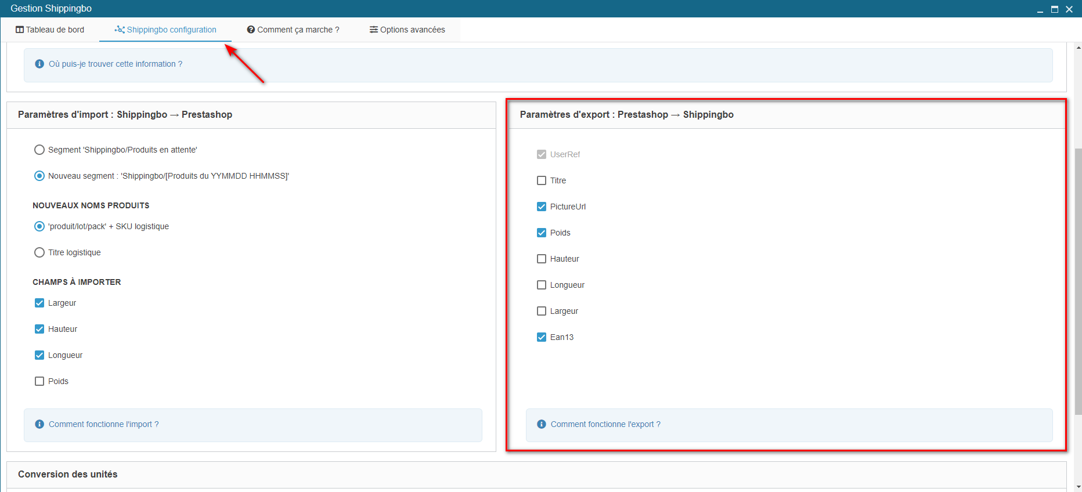Maximize the Gestion Shippingbo window
This screenshot has height=492, width=1082.
pos(1055,9)
